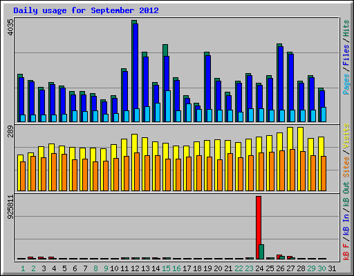The height and width of the screenshot is (276, 354).
Task: Click day 28 on the x-axis
Action: pyautogui.click(x=301, y=268)
